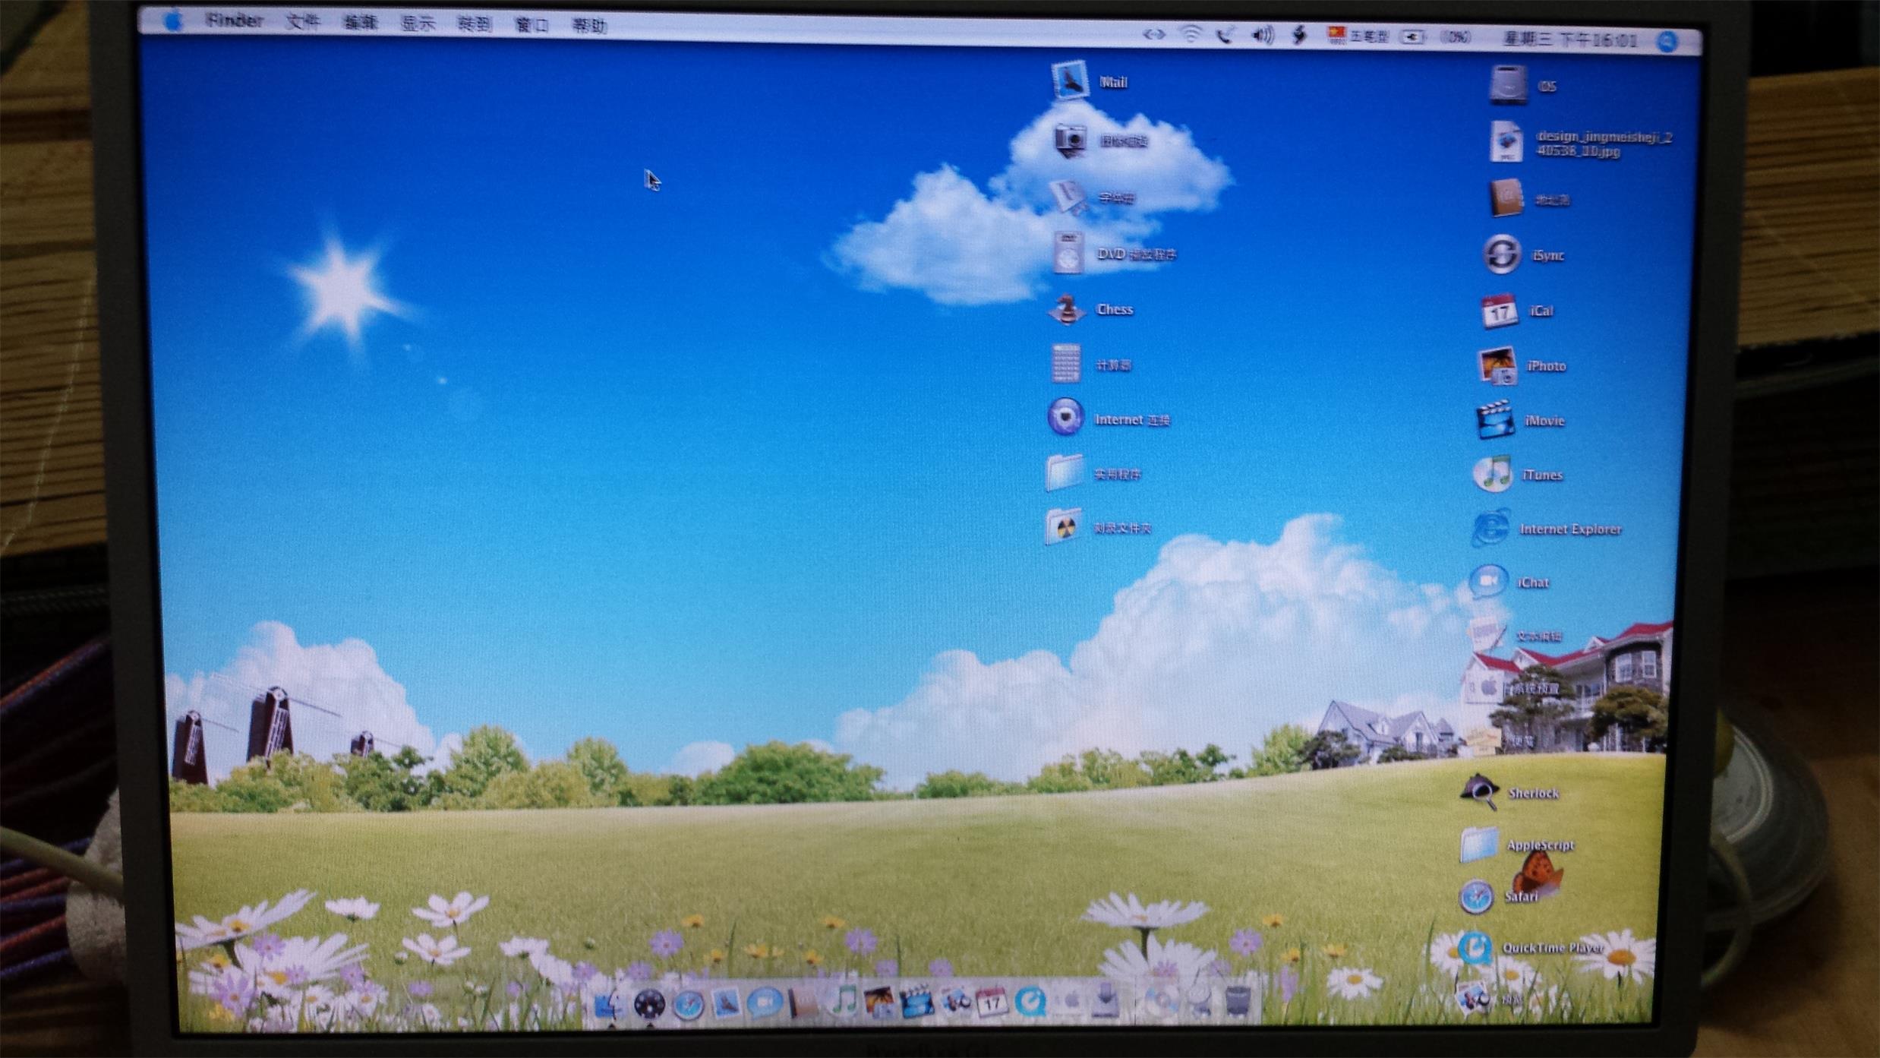Launch Chess from the desktop icon

click(1067, 309)
